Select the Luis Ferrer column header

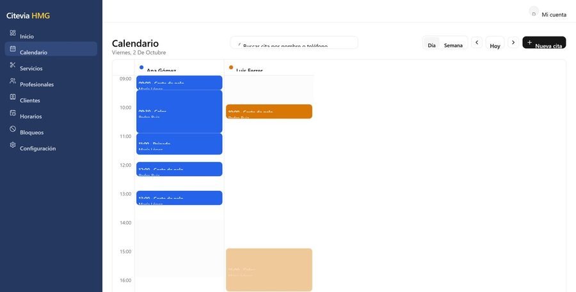pyautogui.click(x=269, y=68)
